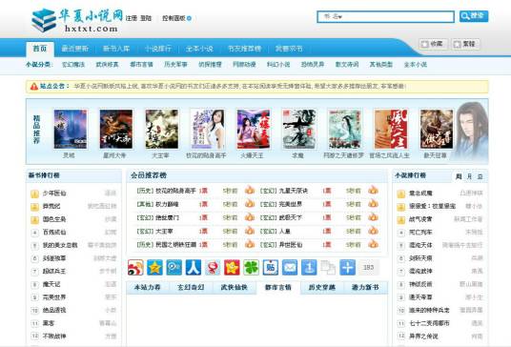Open the 武侠修真 category link

(107, 65)
